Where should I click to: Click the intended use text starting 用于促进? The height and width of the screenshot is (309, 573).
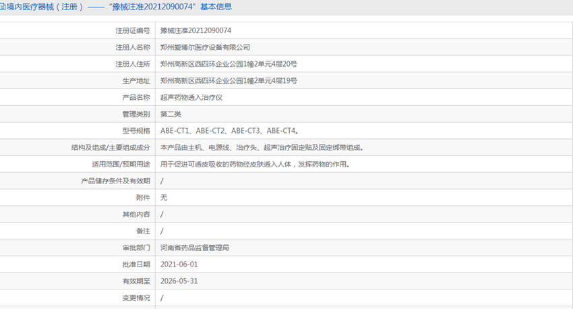point(255,165)
